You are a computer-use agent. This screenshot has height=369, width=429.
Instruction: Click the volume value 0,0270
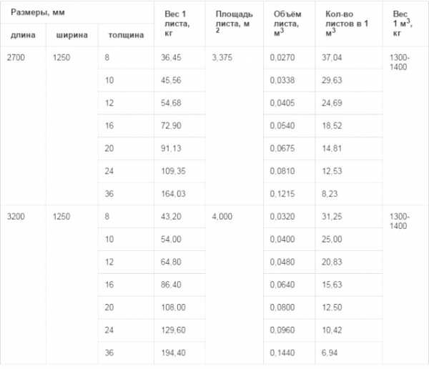coord(286,57)
